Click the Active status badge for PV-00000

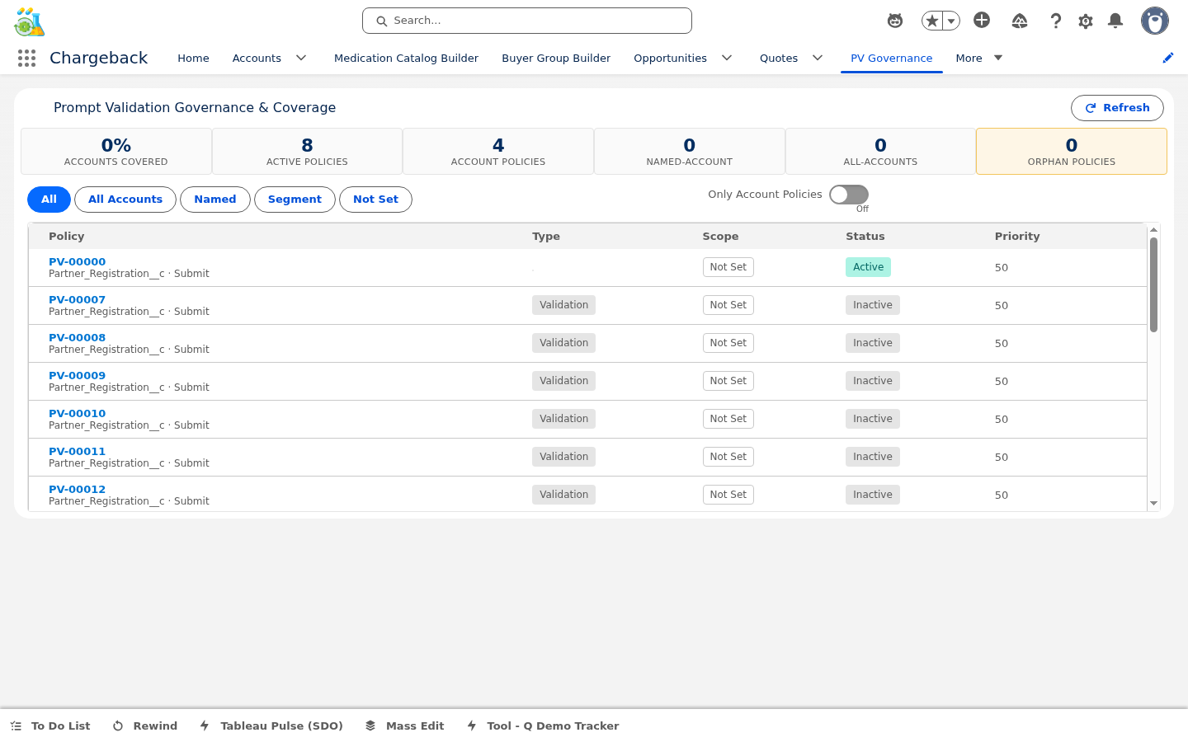(868, 267)
